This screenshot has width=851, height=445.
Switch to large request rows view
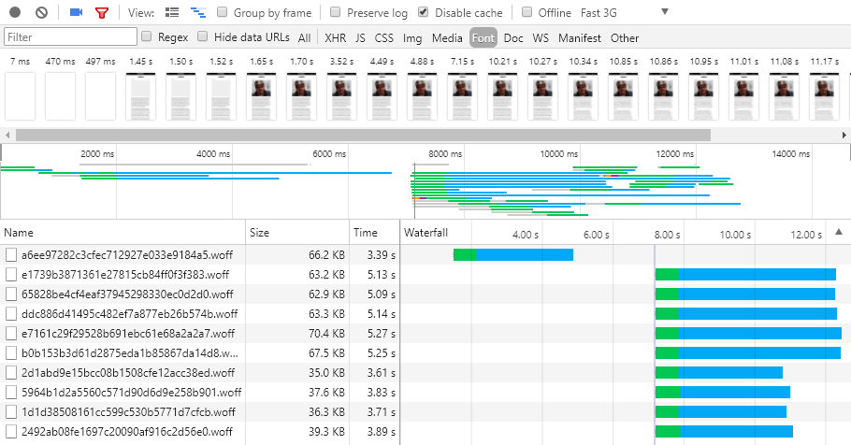[x=172, y=12]
